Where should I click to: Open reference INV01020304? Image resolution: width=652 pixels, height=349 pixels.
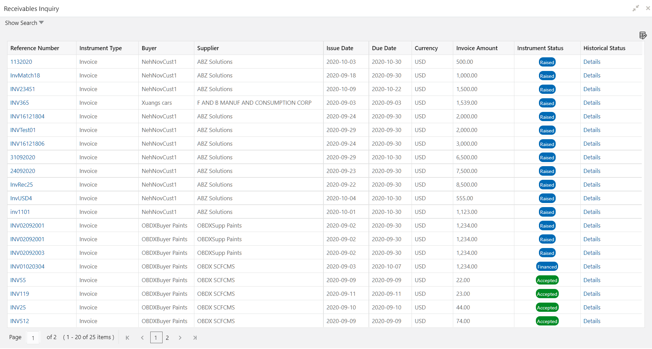pyautogui.click(x=27, y=266)
